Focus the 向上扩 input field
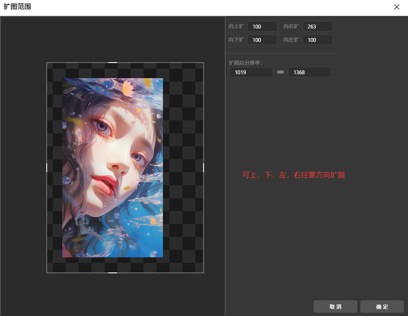The width and height of the screenshot is (408, 316). tap(262, 26)
